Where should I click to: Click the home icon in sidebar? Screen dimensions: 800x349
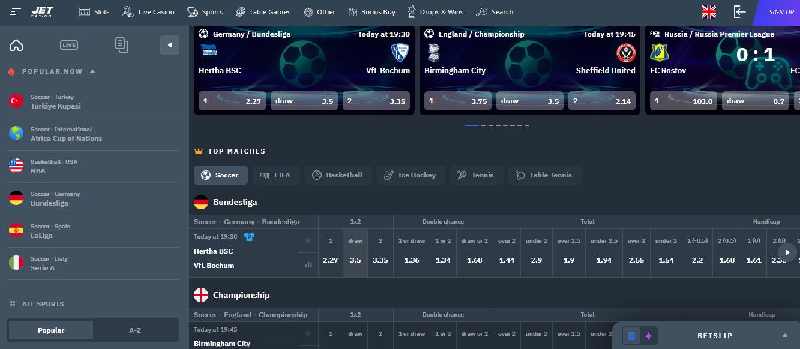[16, 45]
